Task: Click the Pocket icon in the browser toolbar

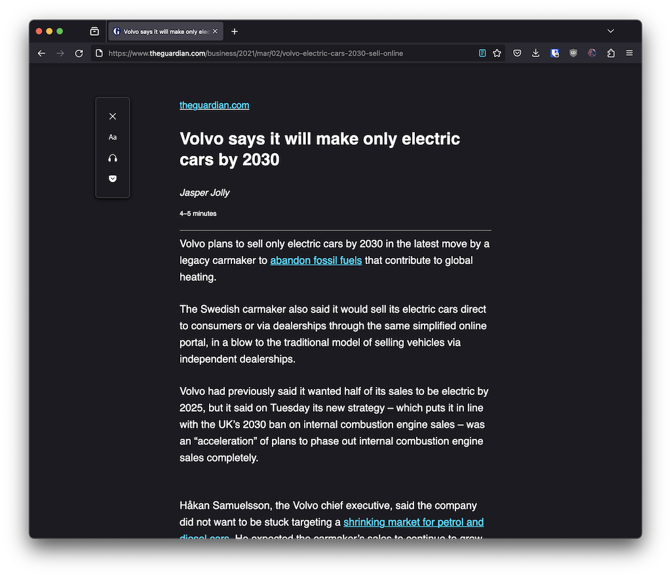Action: (x=517, y=53)
